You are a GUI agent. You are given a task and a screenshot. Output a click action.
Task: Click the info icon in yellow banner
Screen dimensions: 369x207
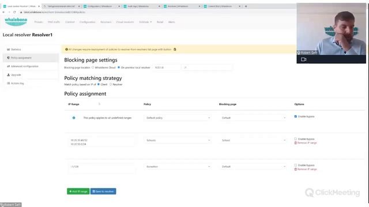pos(67,49)
